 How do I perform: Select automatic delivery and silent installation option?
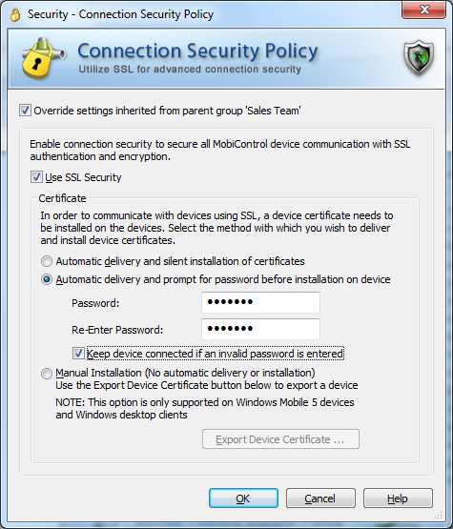pos(47,261)
